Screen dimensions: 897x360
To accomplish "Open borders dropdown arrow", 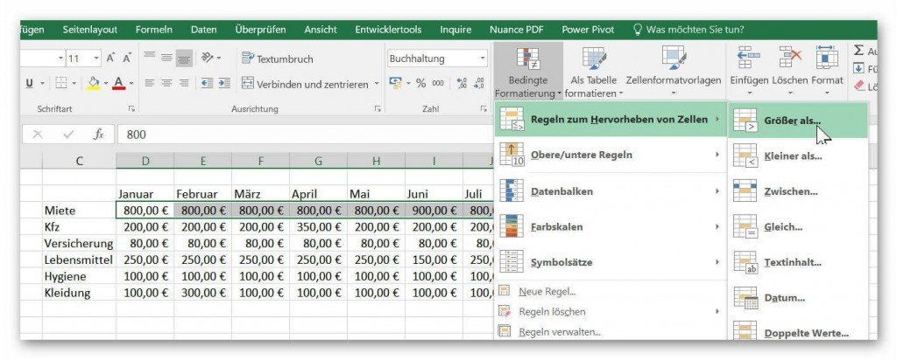I will [x=74, y=84].
